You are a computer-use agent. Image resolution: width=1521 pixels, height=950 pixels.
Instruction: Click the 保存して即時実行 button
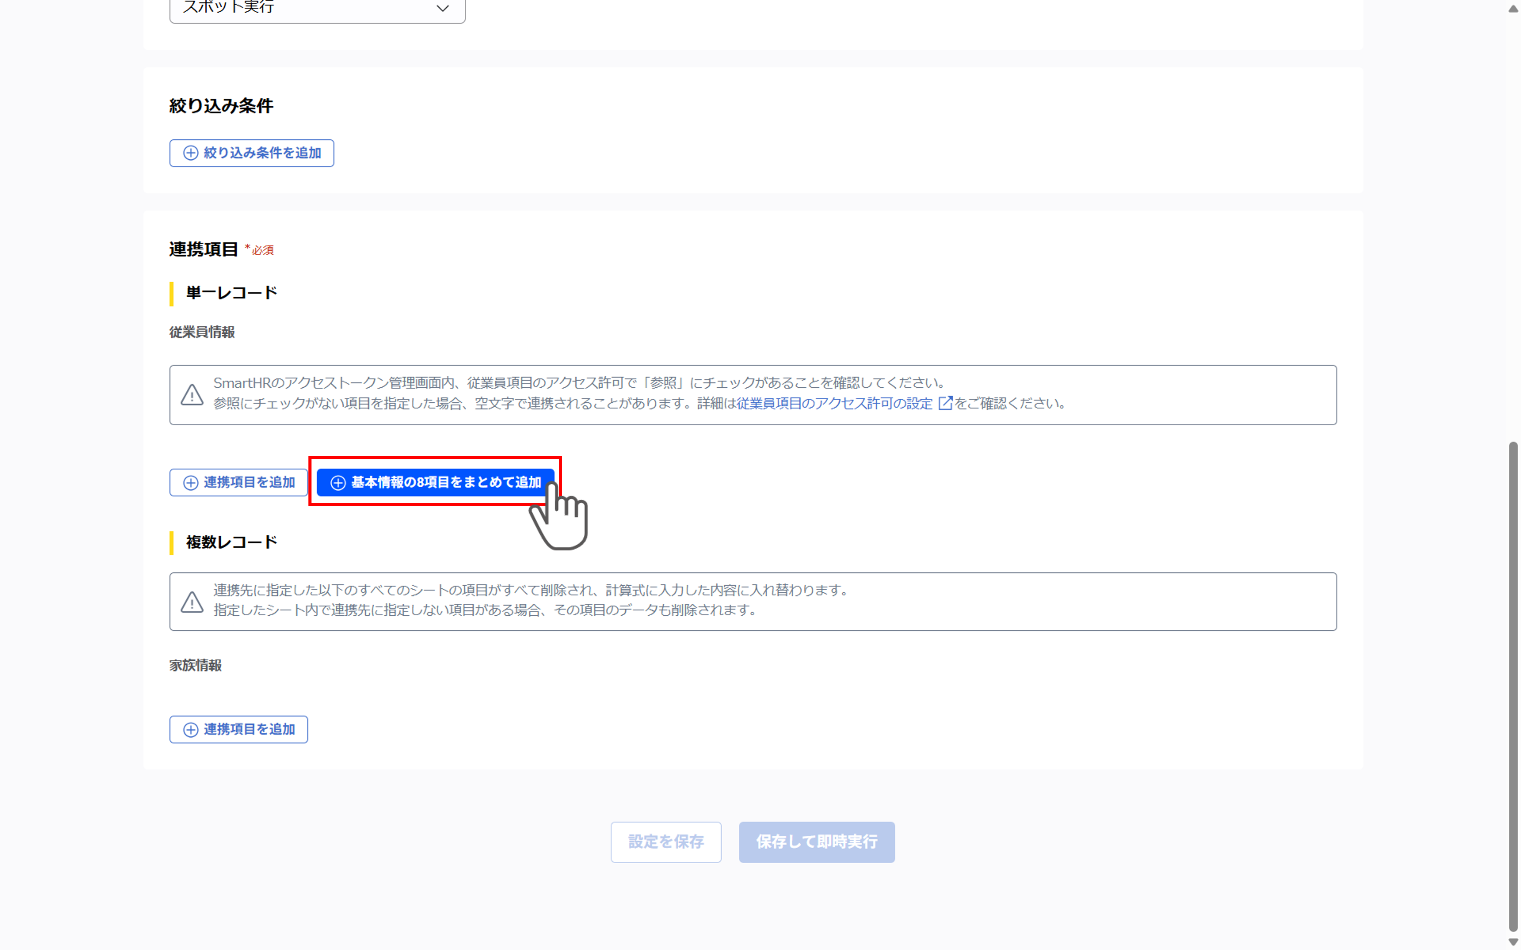click(x=817, y=842)
